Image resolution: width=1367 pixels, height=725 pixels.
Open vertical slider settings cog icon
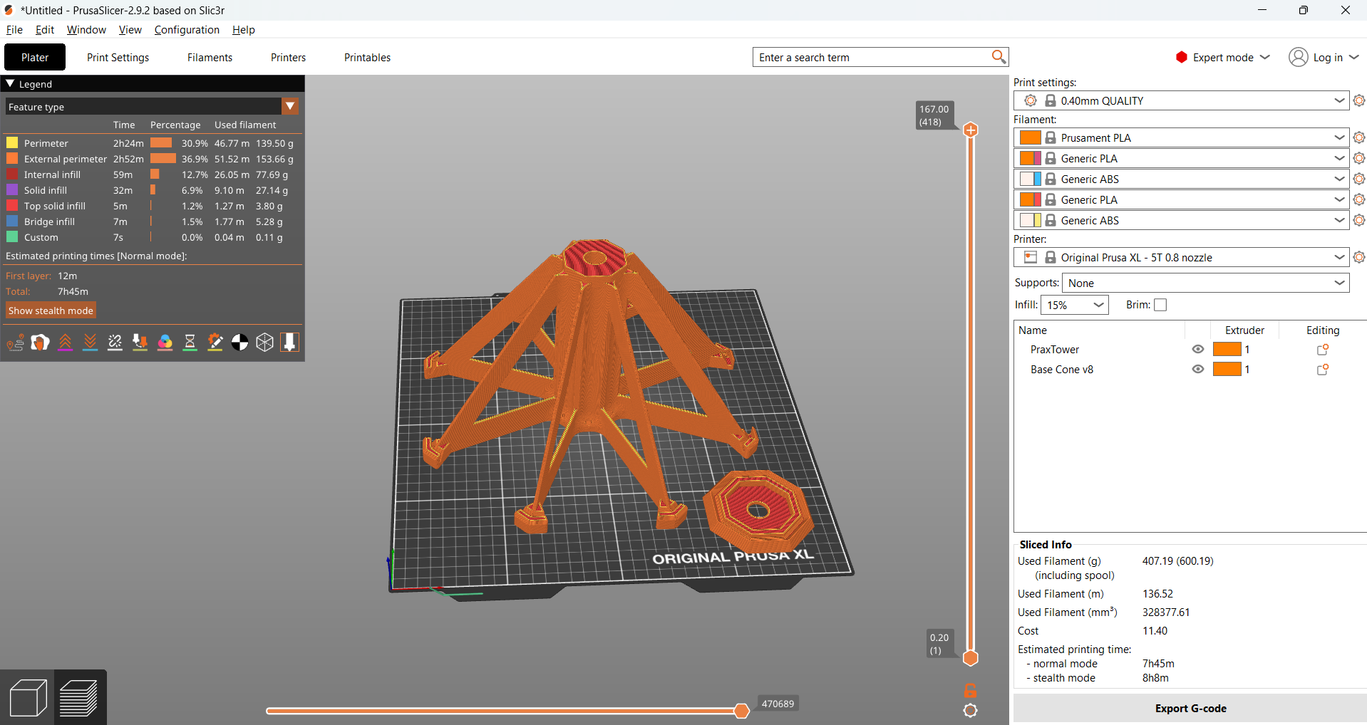click(970, 710)
